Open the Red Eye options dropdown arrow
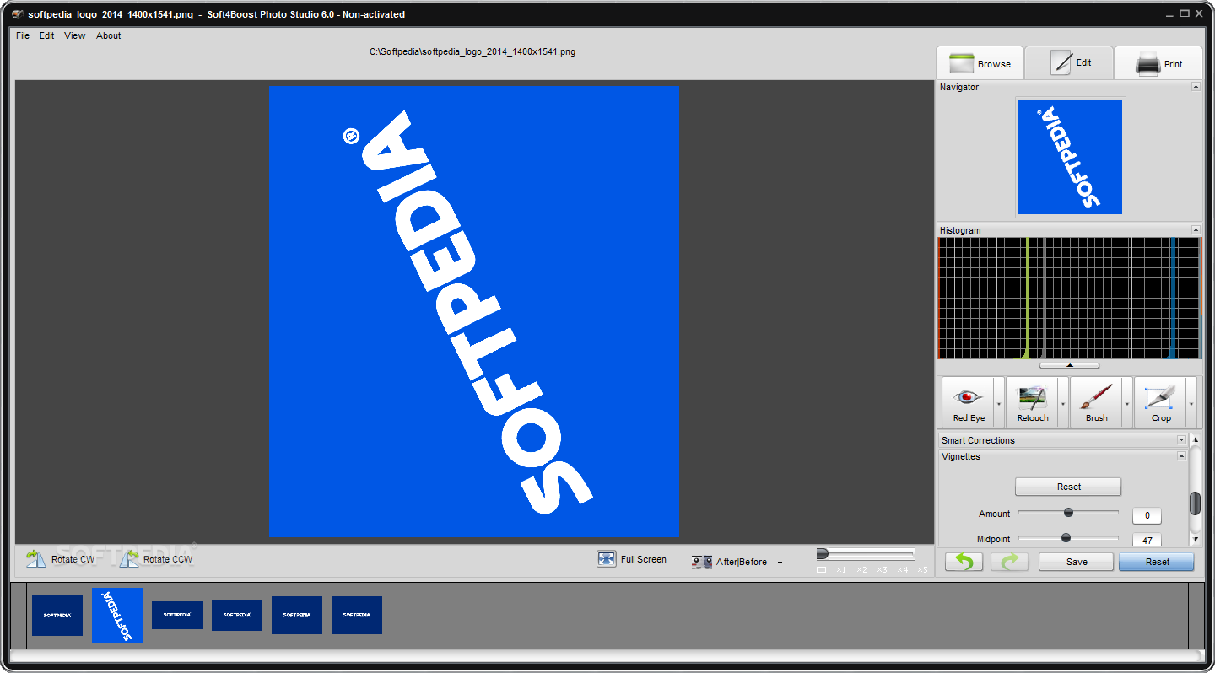Viewport: 1215px width, 673px height. [x=999, y=402]
